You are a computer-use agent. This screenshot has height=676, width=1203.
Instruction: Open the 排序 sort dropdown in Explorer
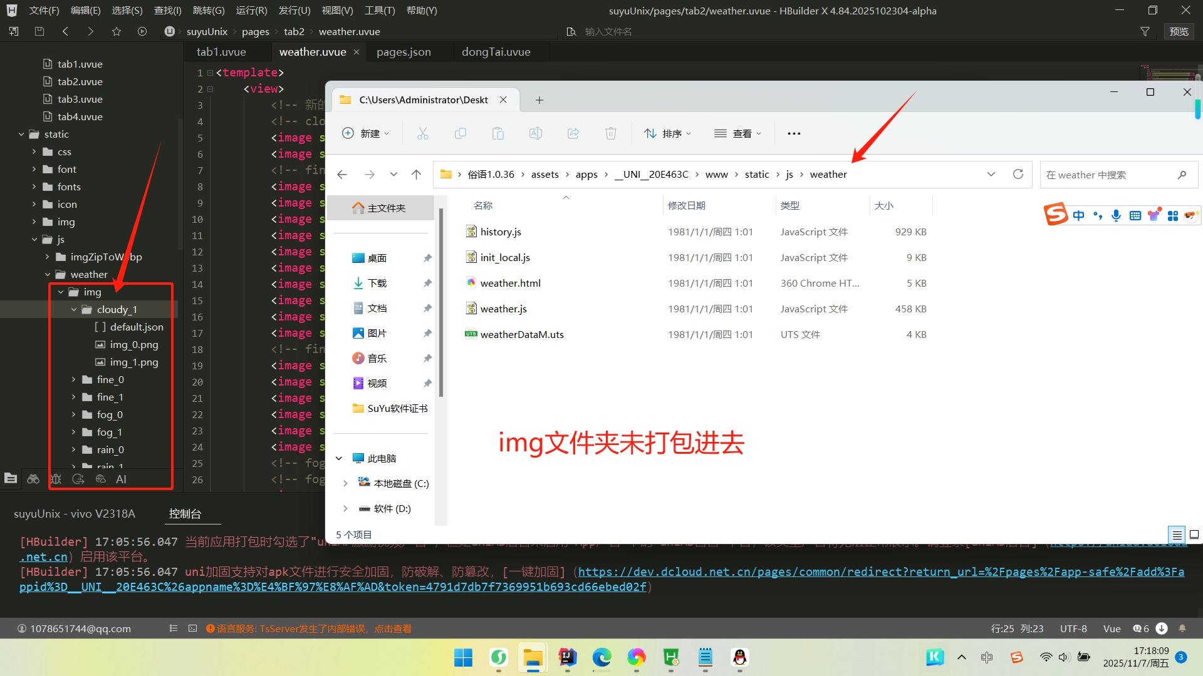click(x=667, y=133)
